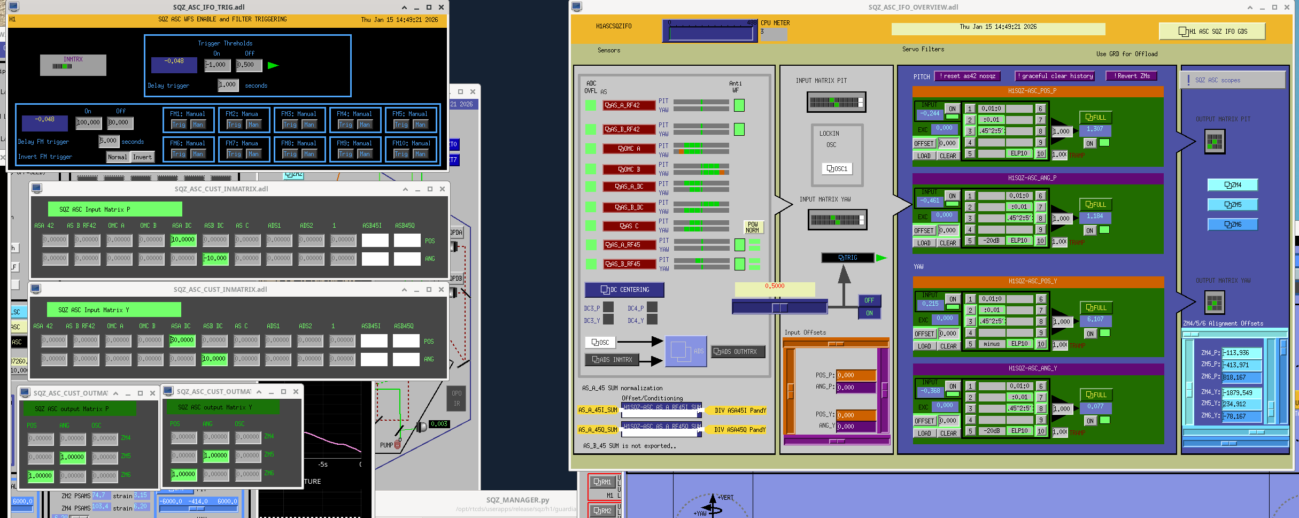Click the blue slider below the 0.5000 readout
1299x518 pixels.
[x=779, y=307]
